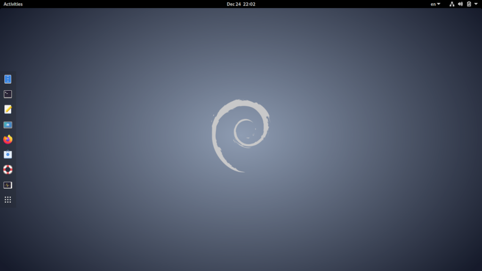Open the calendar by clicking the date
This screenshot has width=482, height=271.
pyautogui.click(x=241, y=4)
